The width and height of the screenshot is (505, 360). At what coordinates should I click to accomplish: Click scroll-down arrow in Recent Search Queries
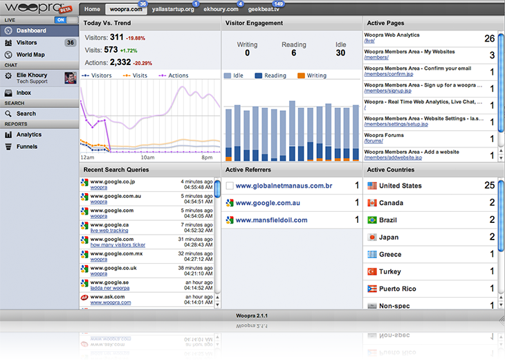(x=217, y=304)
